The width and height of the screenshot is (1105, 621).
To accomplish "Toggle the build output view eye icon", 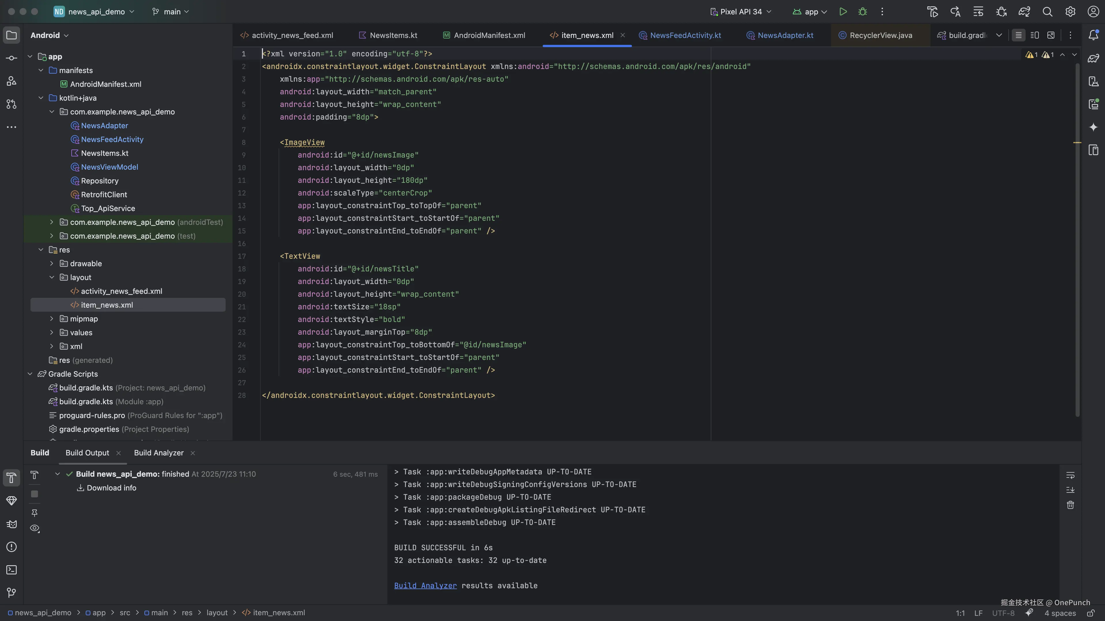I will click(x=35, y=528).
